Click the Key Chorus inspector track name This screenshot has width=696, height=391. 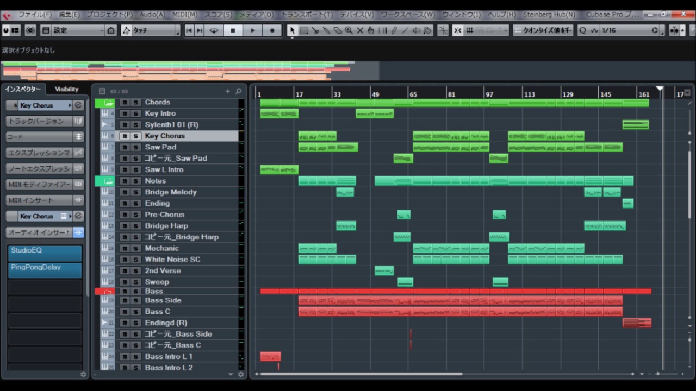(43, 105)
